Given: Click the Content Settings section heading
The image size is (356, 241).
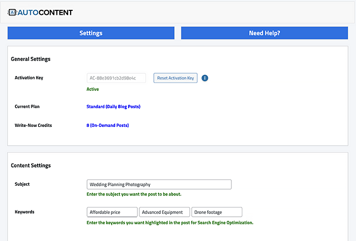Looking at the screenshot, I should click(x=31, y=165).
